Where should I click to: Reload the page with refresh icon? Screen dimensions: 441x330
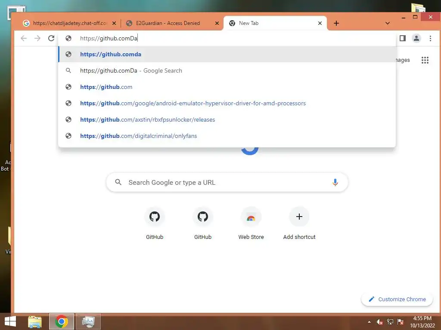51,38
